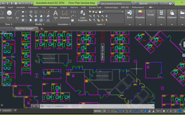Expand the Block panel dropdown
The height and width of the screenshot is (115, 185).
[x=129, y=24]
